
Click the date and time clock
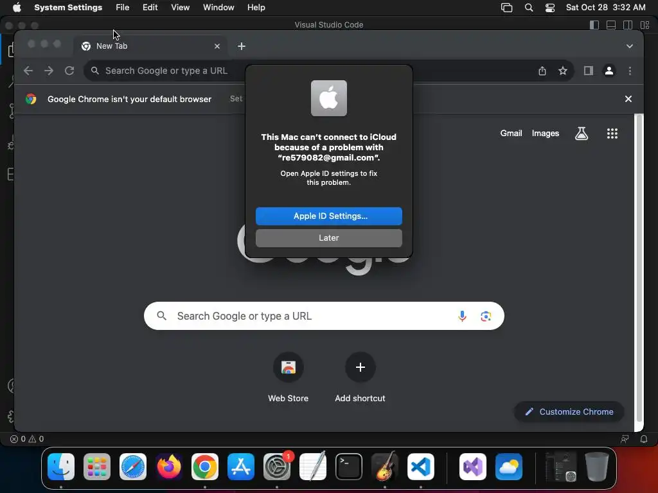[x=605, y=8]
